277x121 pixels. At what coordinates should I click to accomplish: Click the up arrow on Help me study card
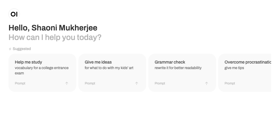tap(67, 83)
